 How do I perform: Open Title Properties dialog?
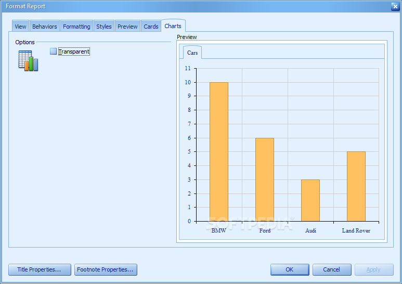tap(40, 269)
